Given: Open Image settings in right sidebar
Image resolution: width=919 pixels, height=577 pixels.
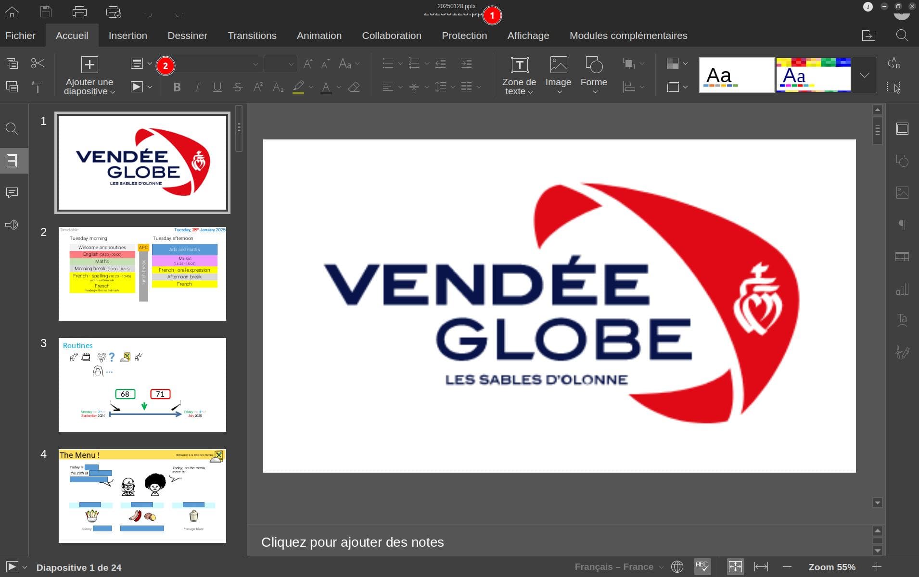Looking at the screenshot, I should click(902, 193).
